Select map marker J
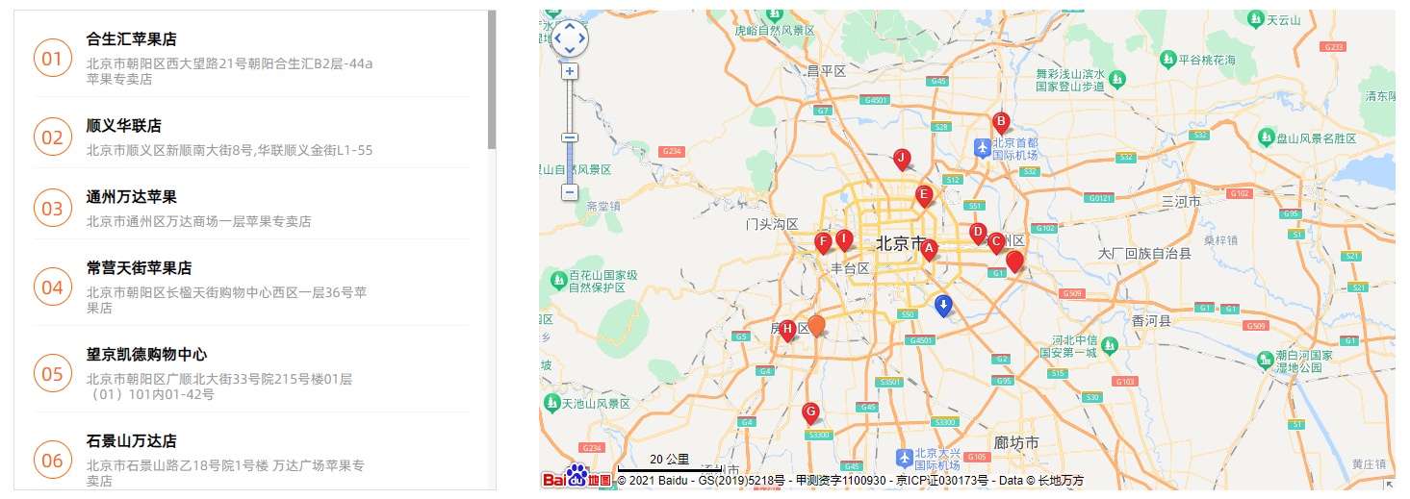 [902, 159]
